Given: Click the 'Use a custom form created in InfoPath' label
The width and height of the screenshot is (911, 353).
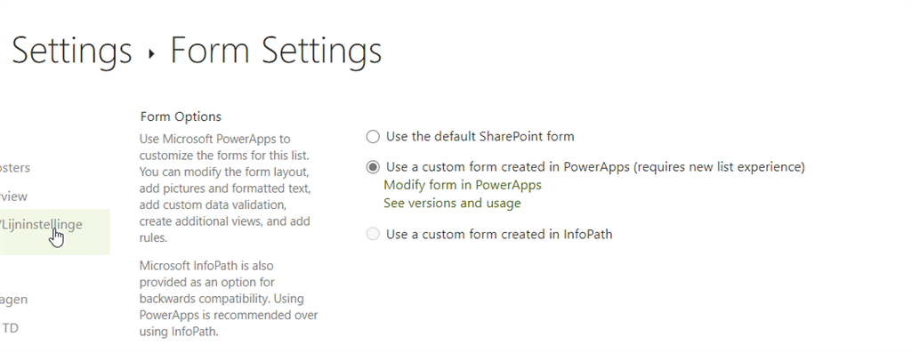Looking at the screenshot, I should coord(499,235).
